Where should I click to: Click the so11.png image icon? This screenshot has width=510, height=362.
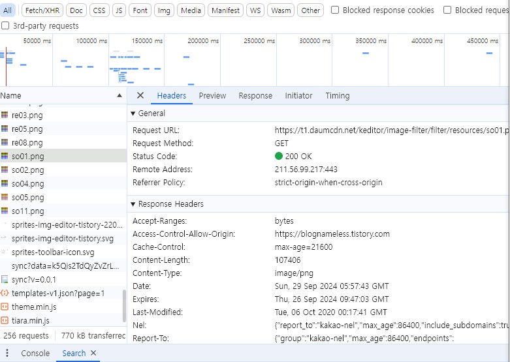click(4, 211)
